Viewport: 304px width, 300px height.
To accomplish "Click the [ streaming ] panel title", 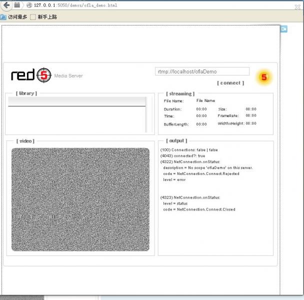I will [x=180, y=94].
